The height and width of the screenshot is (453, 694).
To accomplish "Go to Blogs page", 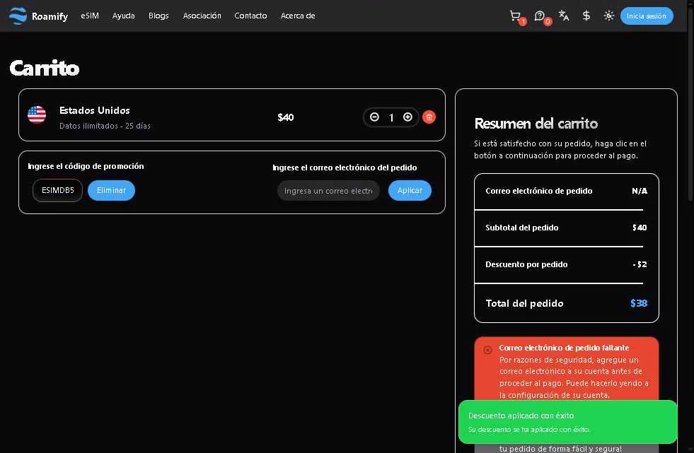I will pos(158,16).
